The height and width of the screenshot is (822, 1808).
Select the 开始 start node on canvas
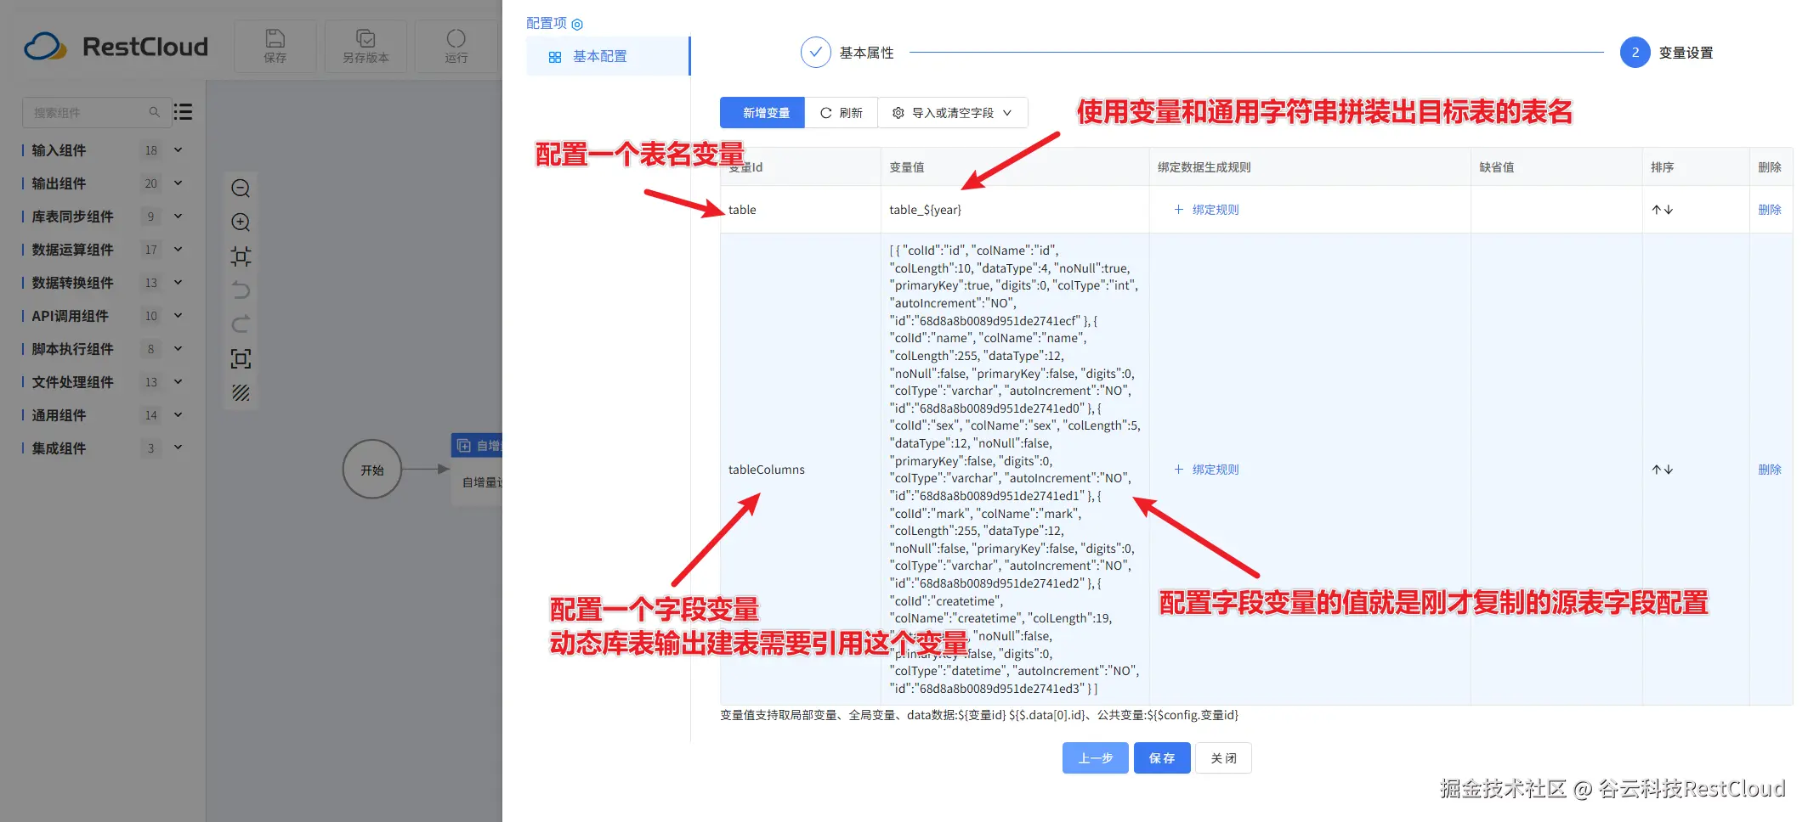coord(372,470)
